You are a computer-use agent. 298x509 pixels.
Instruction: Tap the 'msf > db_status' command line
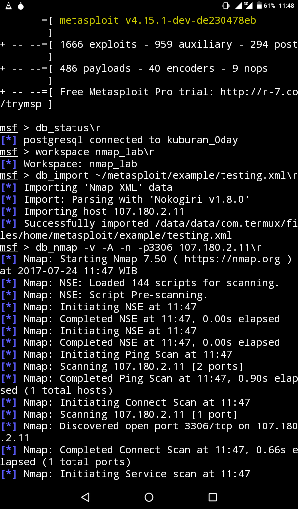(x=50, y=128)
